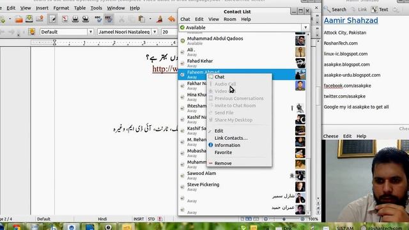Toggle the Edit File mode icon
The image size is (409, 230).
pyautogui.click(x=52, y=19)
